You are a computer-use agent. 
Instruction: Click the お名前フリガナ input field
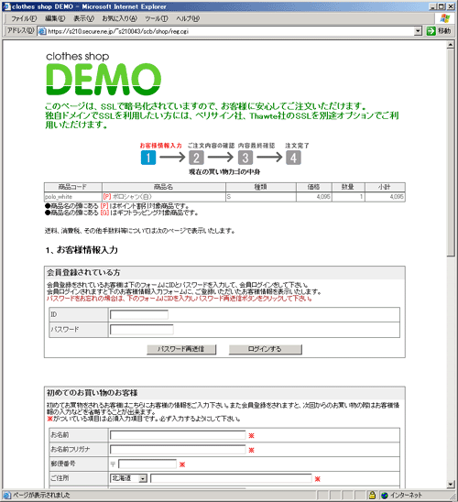pyautogui.click(x=178, y=450)
